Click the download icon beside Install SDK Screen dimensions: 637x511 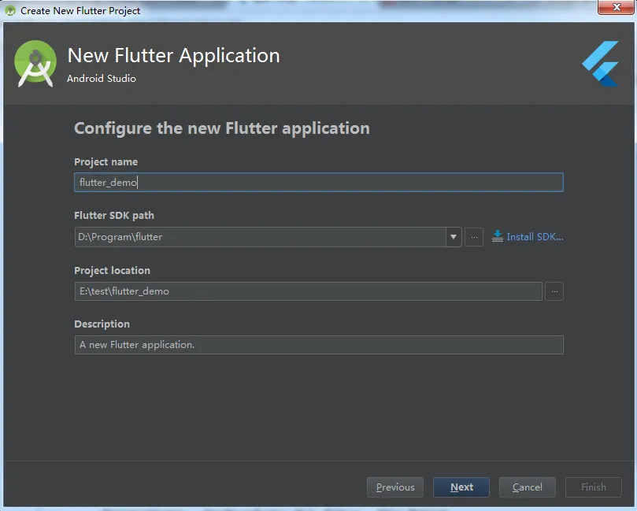498,236
